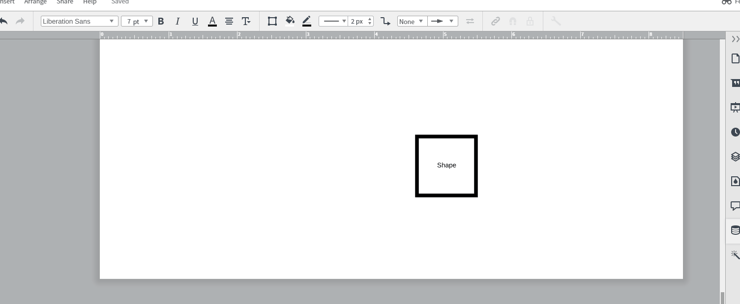Open the Layers panel in the sidebar
740x304 pixels.
(x=735, y=156)
